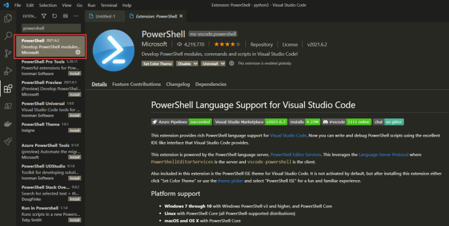The height and width of the screenshot is (226, 449).
Task: Close the Extension: PowerShell tab
Action: click(x=181, y=16)
